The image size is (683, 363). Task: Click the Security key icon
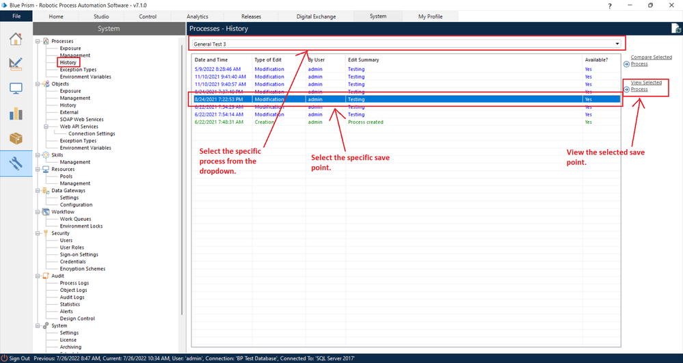[x=46, y=233]
